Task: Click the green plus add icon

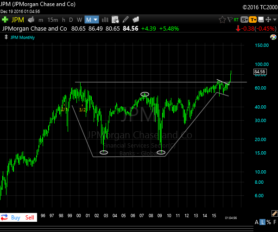Action: [x=5, y=19]
